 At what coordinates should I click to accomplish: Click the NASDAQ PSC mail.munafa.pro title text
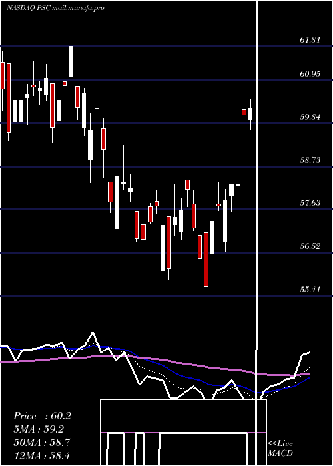coord(55,8)
